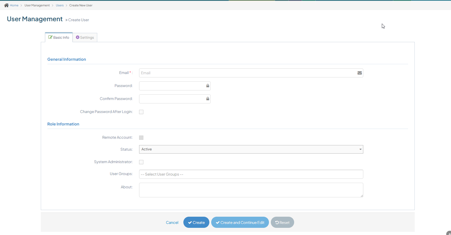Enable Change Password After Login checkbox
Screen dimensions: 451x235
click(x=141, y=112)
